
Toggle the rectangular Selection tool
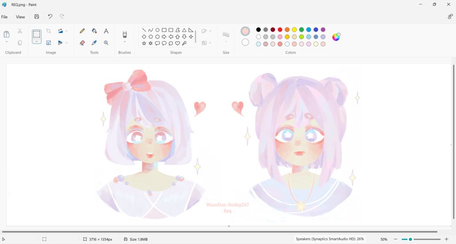point(37,34)
